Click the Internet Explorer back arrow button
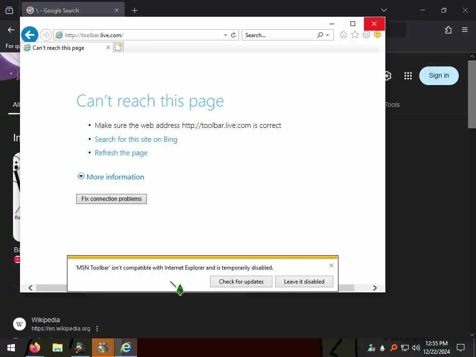This screenshot has width=476, height=357. point(30,35)
